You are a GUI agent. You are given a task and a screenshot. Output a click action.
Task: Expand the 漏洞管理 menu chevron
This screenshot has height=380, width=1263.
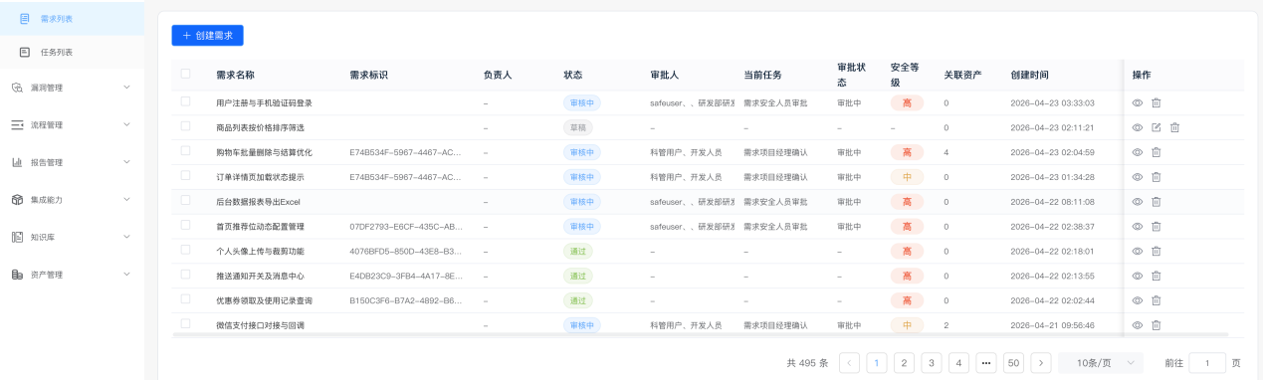click(x=126, y=88)
